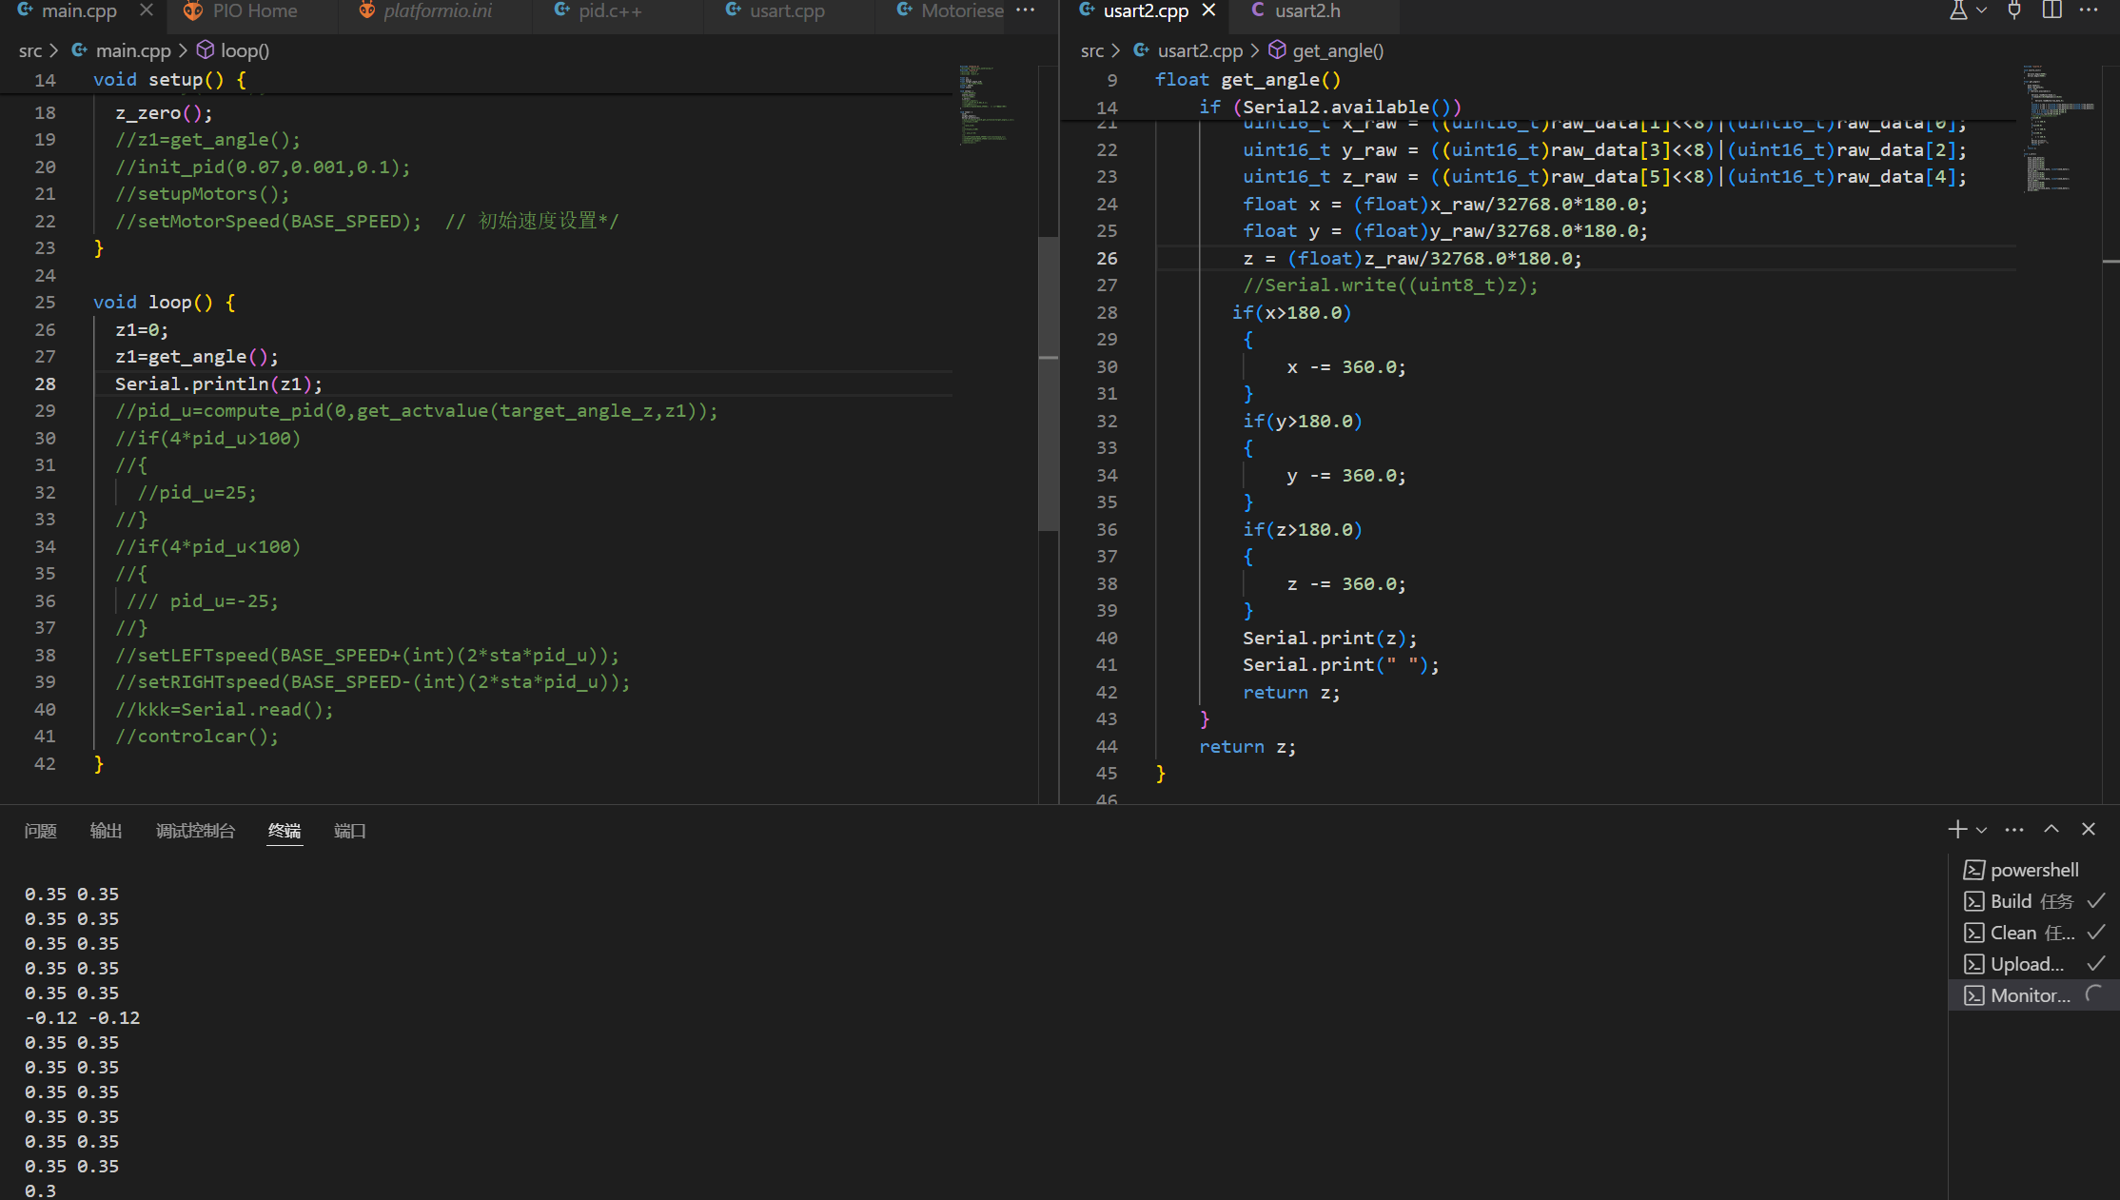Open dropdown next to flask icon
The image size is (2120, 1200).
pos(1981,10)
